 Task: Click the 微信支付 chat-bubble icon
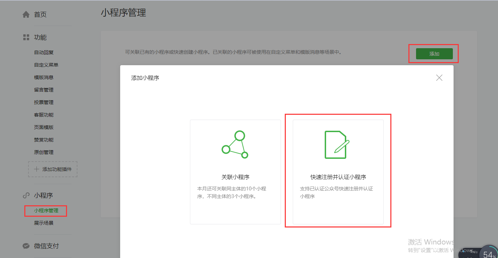pos(26,246)
